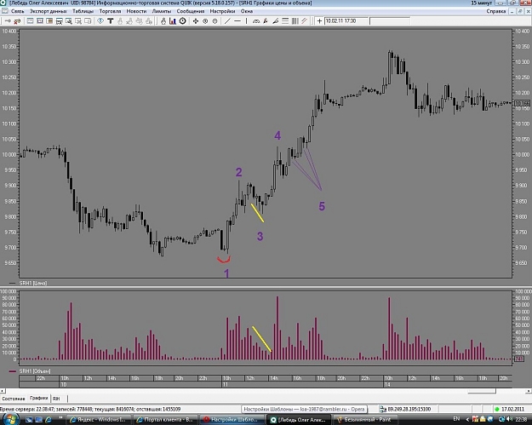The image size is (532, 425).
Task: Select the diagonal trend line tool
Action: 227,21
